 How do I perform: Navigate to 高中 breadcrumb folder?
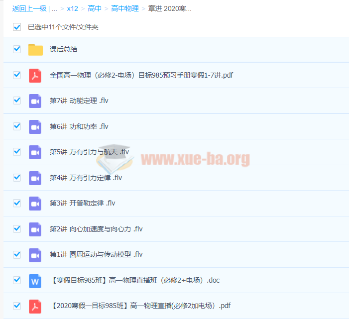click(x=94, y=8)
